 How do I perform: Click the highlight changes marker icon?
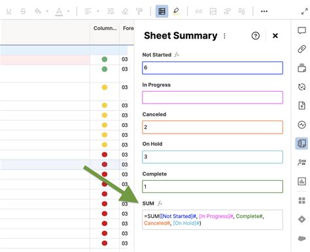pos(176,11)
